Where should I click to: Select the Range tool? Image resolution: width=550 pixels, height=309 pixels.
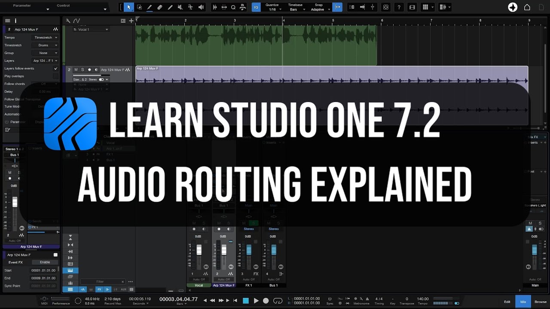pos(139,7)
